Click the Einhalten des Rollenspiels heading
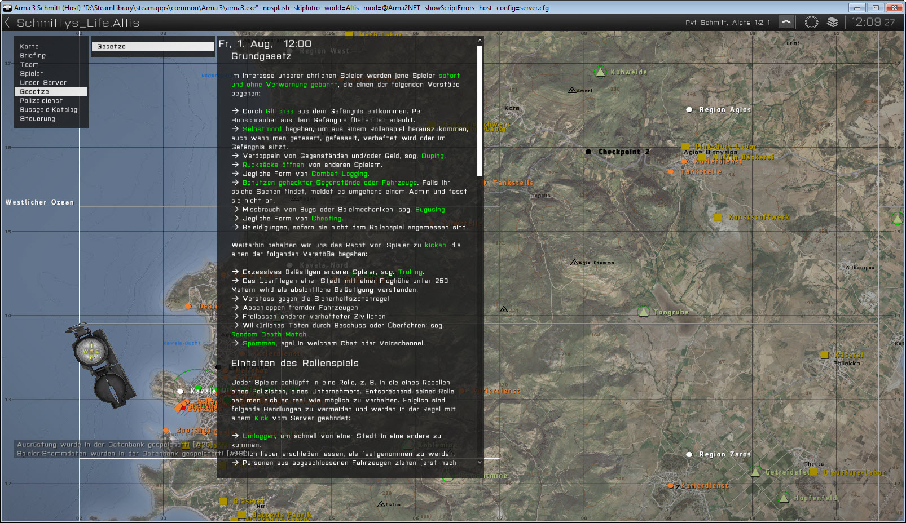The width and height of the screenshot is (906, 523). [295, 363]
